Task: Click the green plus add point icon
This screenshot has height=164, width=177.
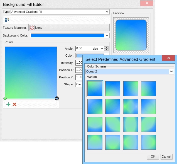Action: coord(8,104)
